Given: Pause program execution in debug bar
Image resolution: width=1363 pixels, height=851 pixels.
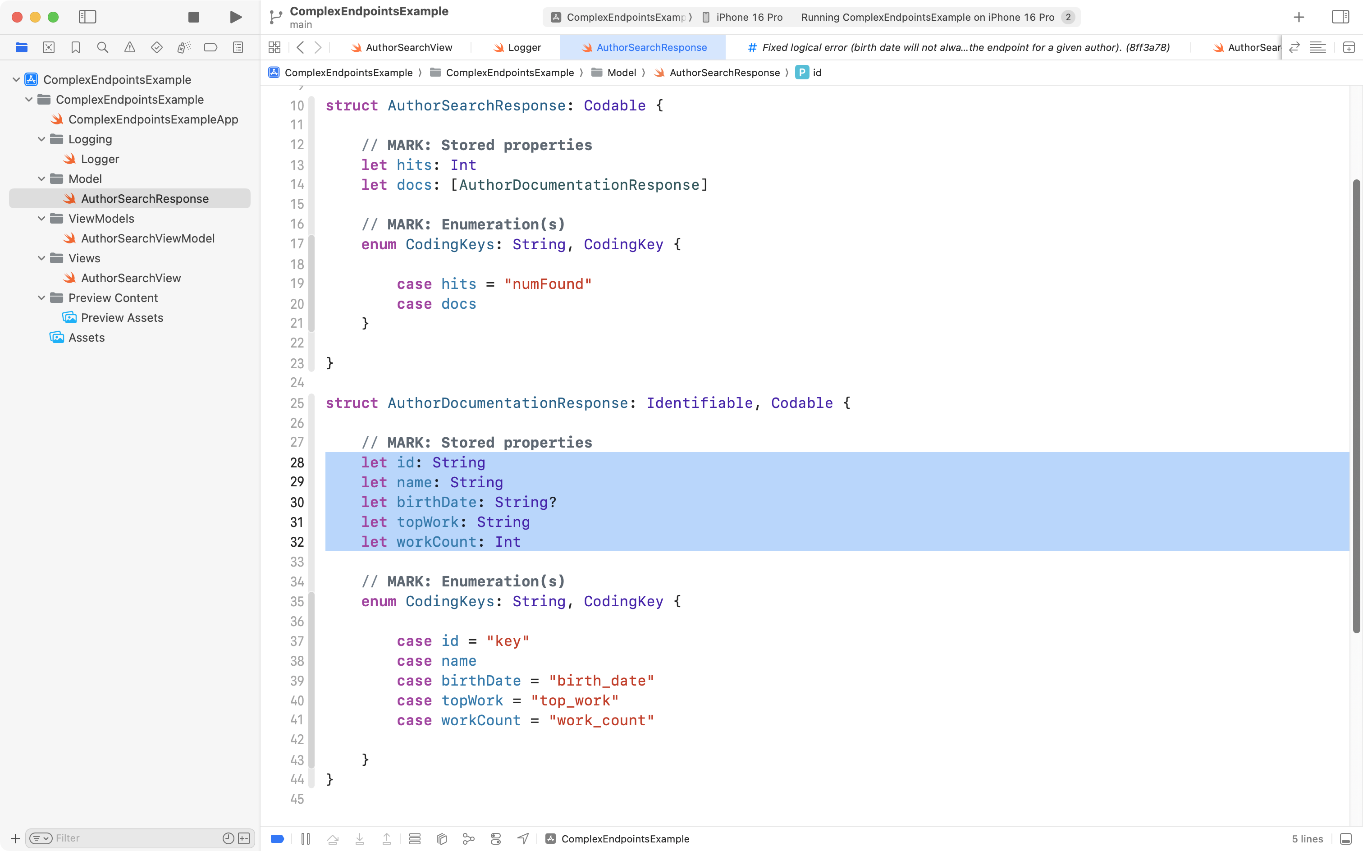Looking at the screenshot, I should point(306,839).
